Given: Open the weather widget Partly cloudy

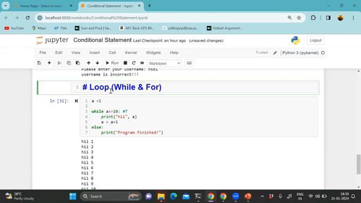Looking at the screenshot, I should [x=20, y=196].
